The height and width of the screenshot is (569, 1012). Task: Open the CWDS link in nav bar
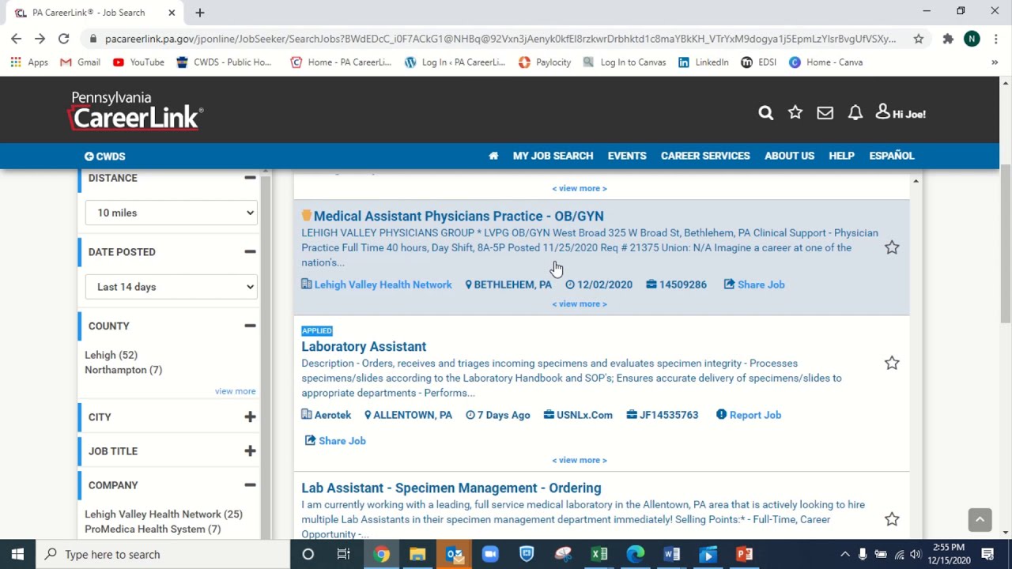point(105,156)
